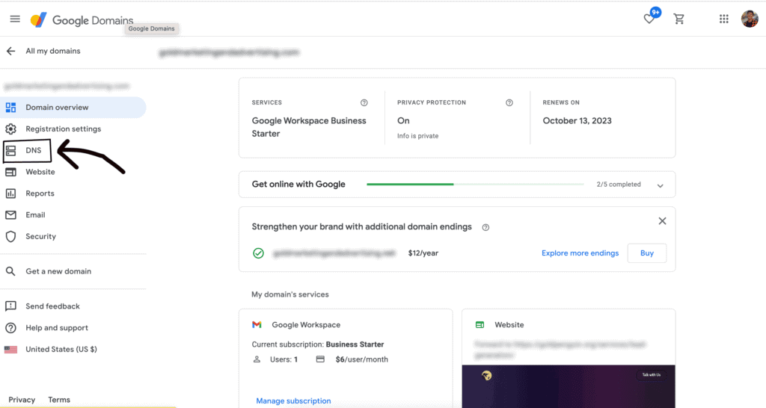Click the United States flag icon
766x408 pixels.
[10, 350]
